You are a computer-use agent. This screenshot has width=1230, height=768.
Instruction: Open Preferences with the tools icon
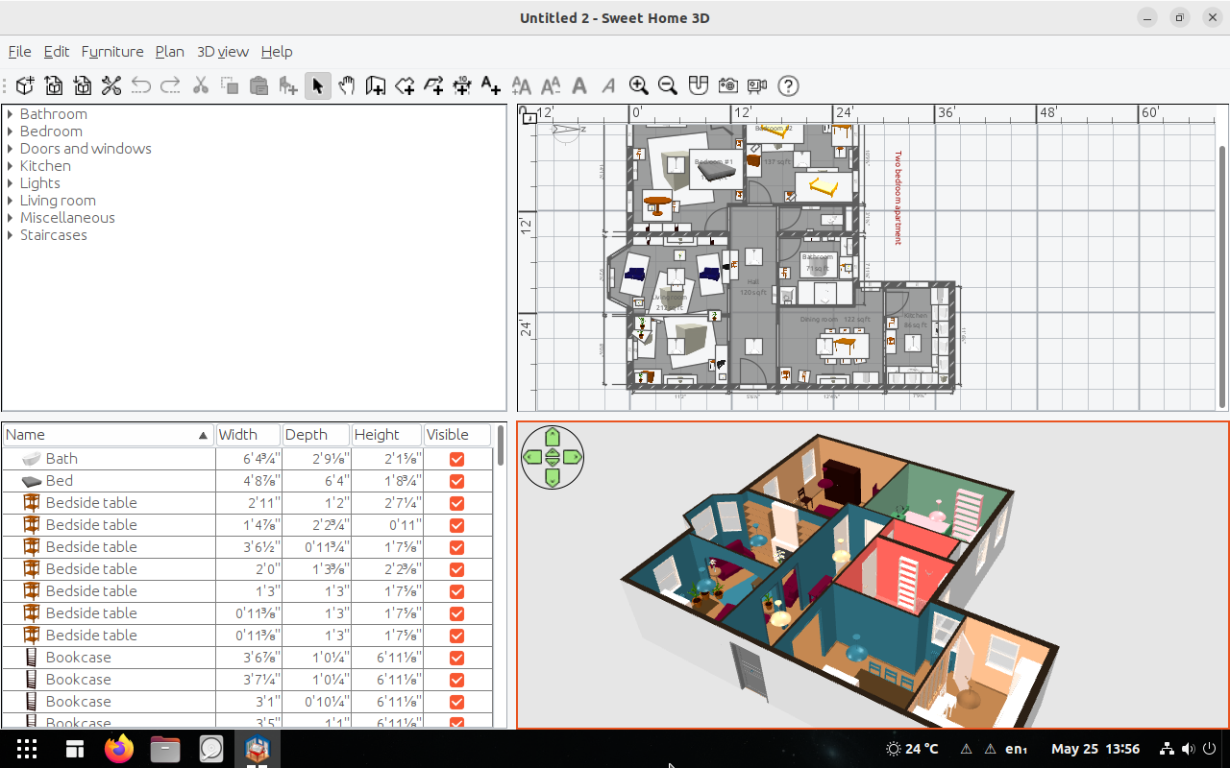pyautogui.click(x=111, y=85)
